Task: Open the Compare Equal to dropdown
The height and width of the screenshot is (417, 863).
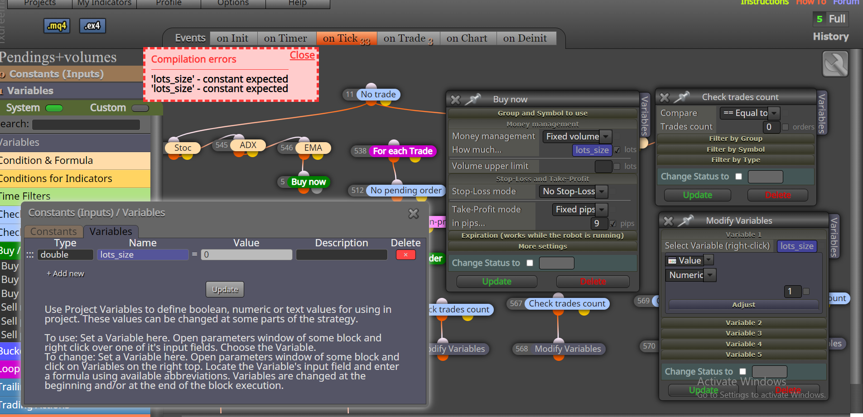Action: [750, 113]
